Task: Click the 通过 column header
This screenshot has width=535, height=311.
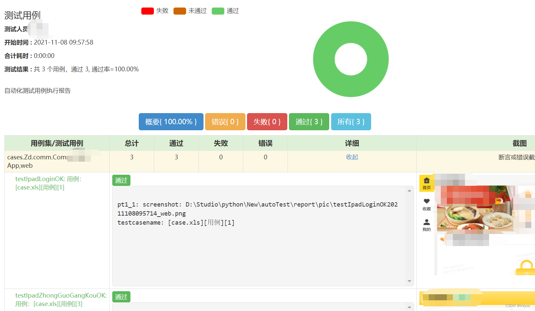Action: coord(176,143)
